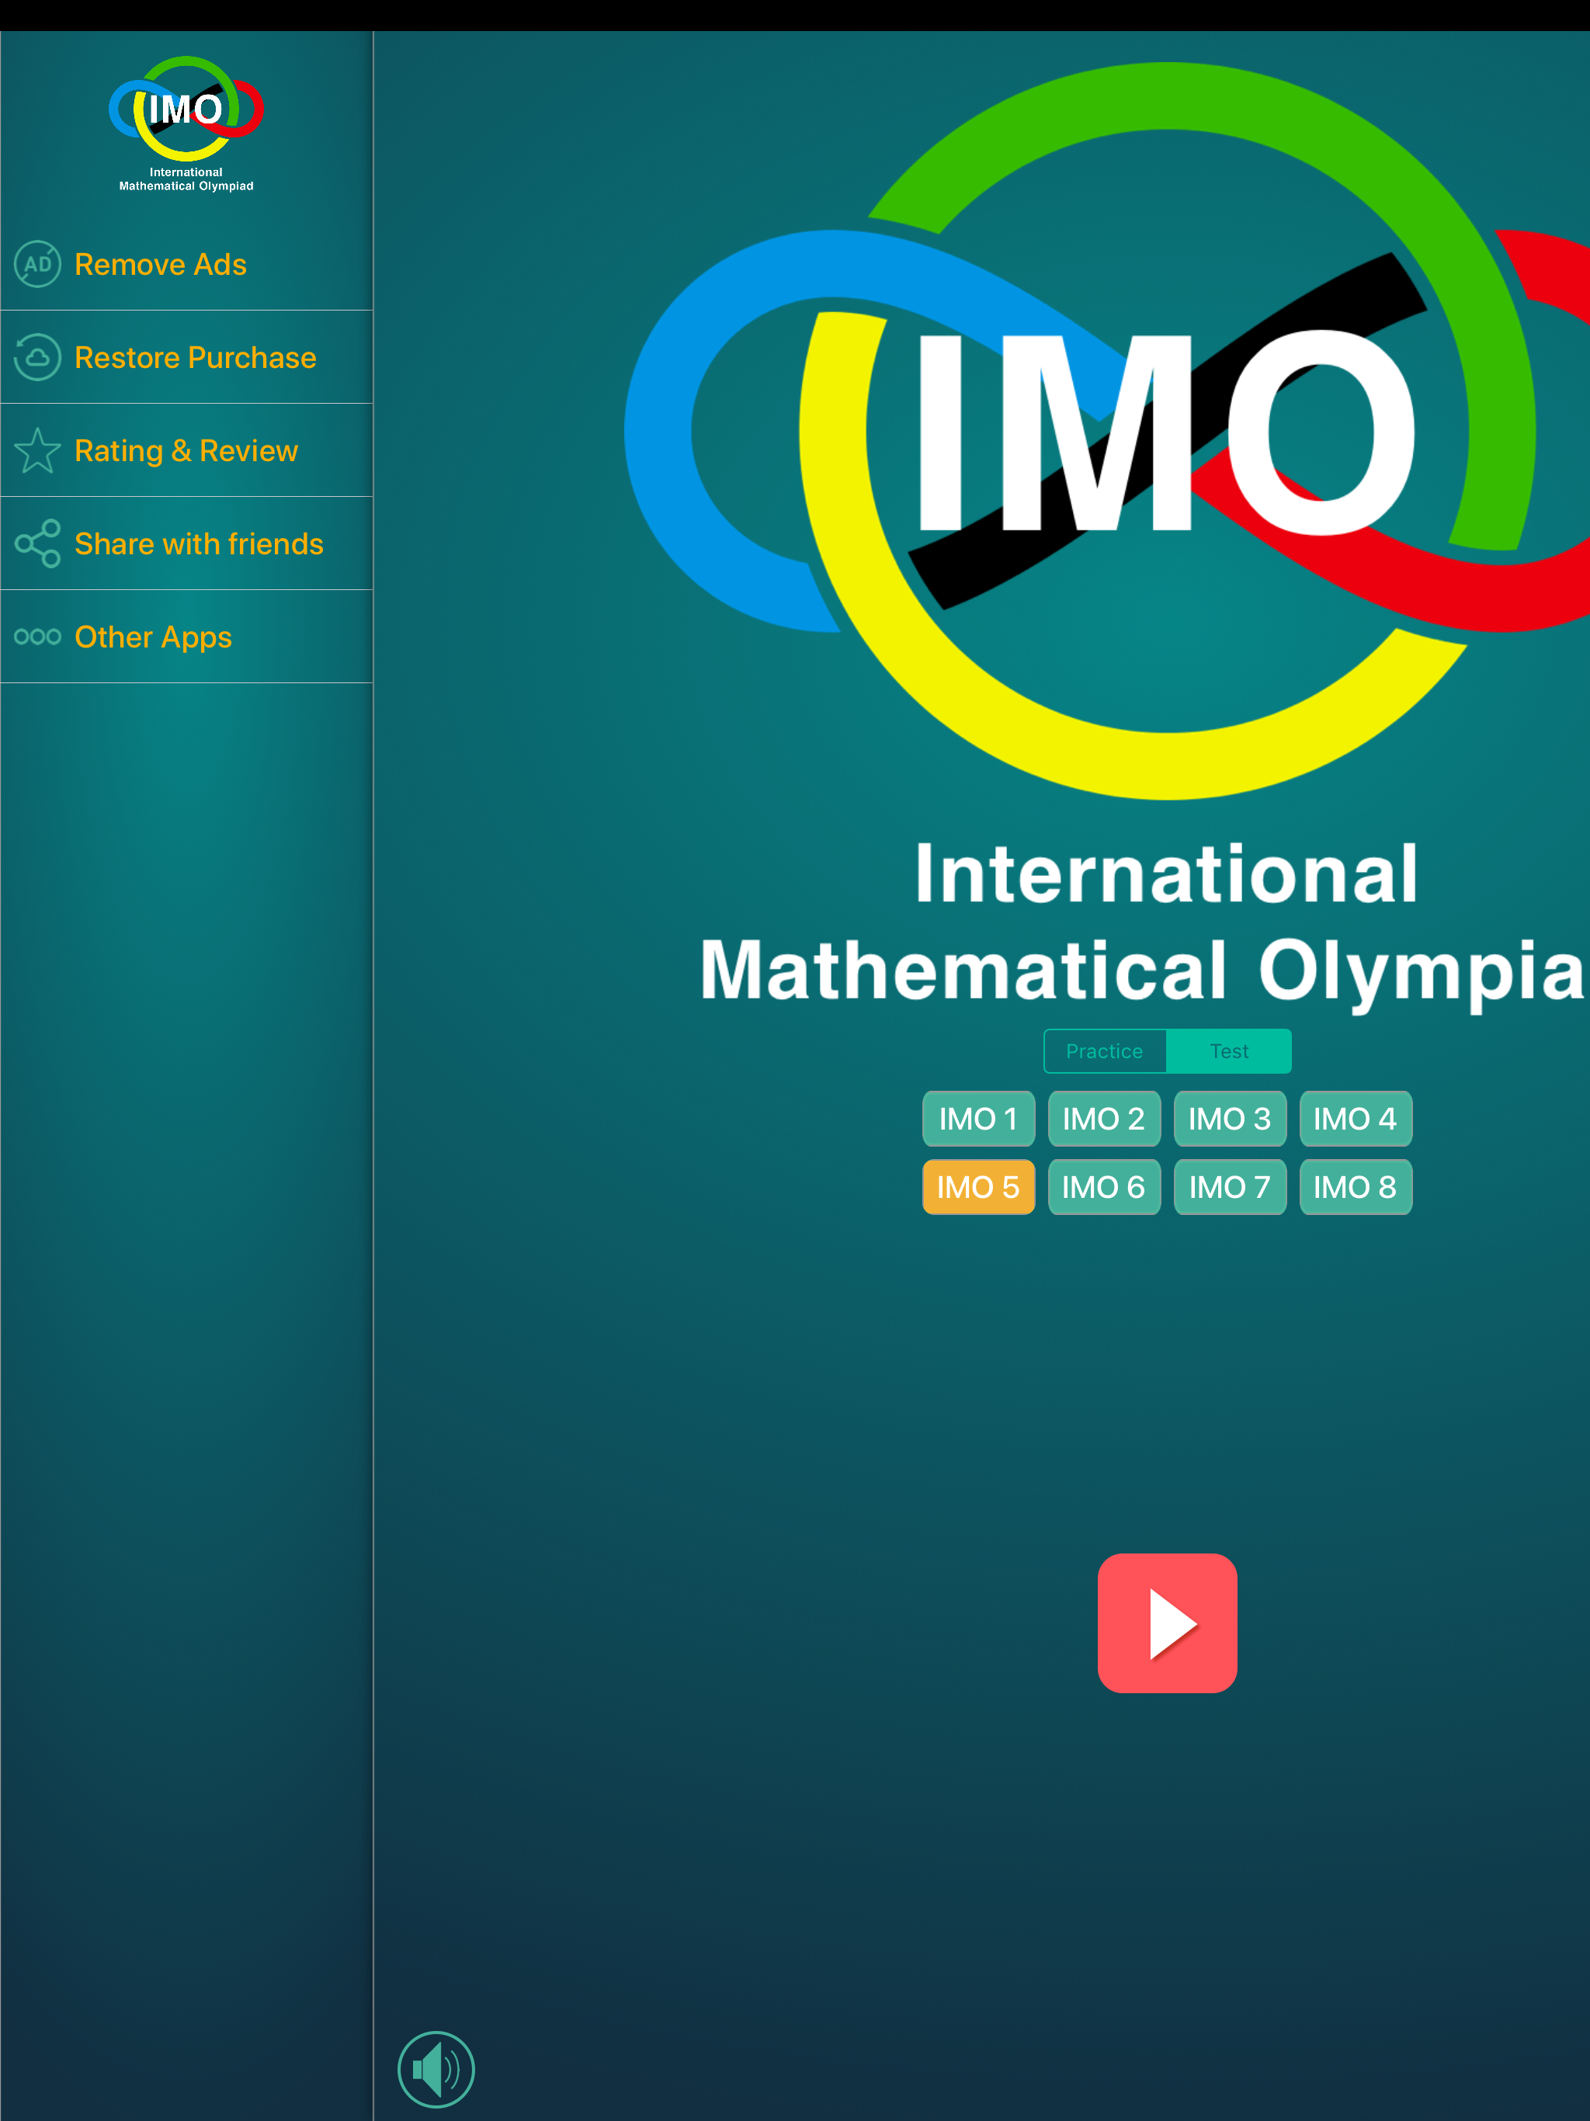Switch to the Practice tab

click(x=1105, y=1051)
